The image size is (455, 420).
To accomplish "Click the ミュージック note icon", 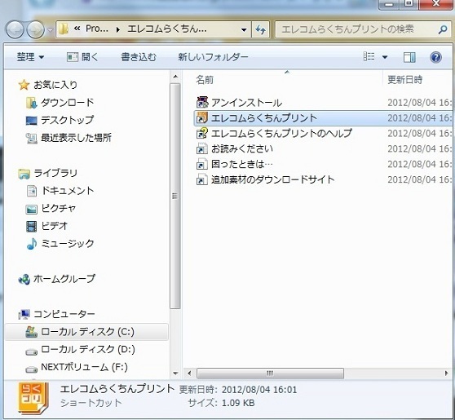I will coord(31,244).
